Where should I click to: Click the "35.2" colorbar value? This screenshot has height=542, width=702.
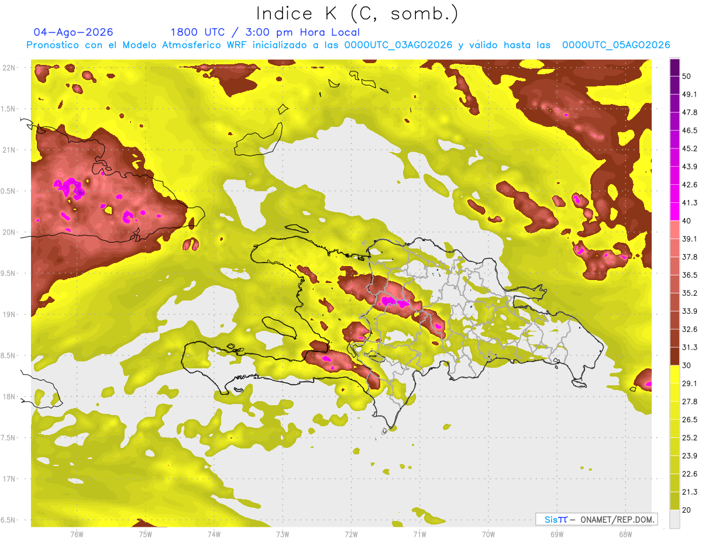(690, 293)
